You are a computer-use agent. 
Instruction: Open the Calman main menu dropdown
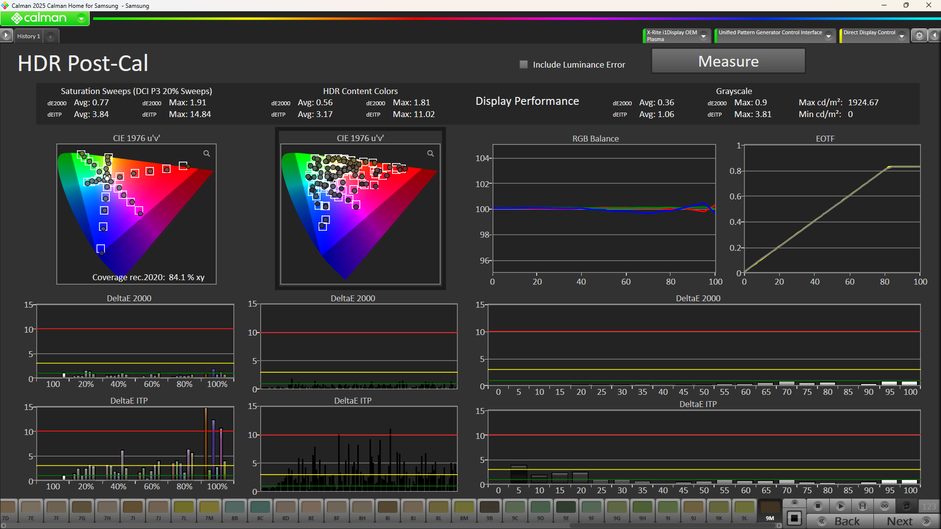[x=81, y=19]
